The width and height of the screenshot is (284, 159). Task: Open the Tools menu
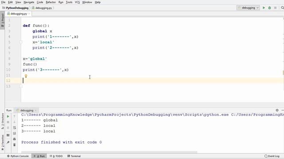(69, 2)
